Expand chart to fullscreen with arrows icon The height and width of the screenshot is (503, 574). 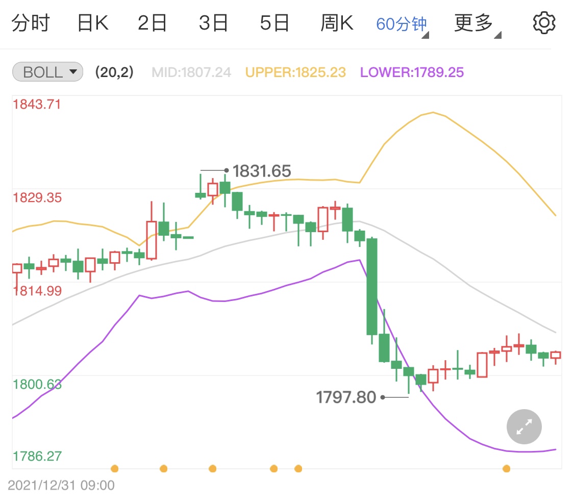click(x=524, y=426)
